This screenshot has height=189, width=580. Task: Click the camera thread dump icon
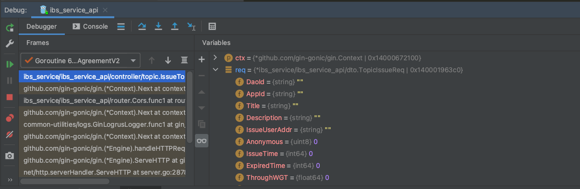(x=10, y=156)
